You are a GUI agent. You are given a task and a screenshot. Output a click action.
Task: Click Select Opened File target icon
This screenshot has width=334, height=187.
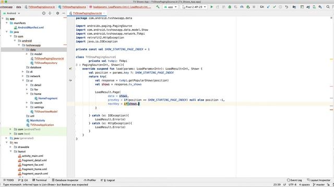[x=44, y=13]
